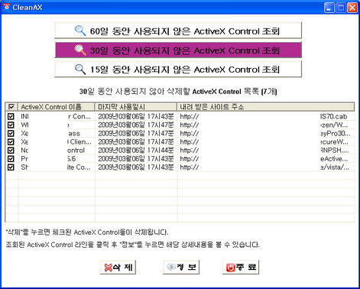Click the magnifier icon on the highlighted 30일 button
Viewport: 360px width, 289px height.
pyautogui.click(x=80, y=50)
